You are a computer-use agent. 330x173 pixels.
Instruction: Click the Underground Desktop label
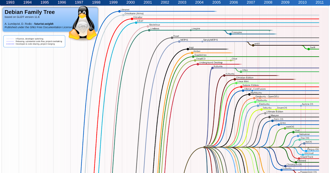pos(211,63)
